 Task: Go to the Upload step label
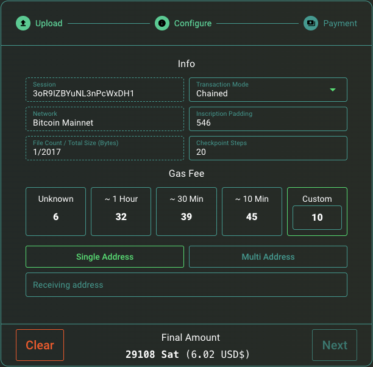pyautogui.click(x=49, y=23)
